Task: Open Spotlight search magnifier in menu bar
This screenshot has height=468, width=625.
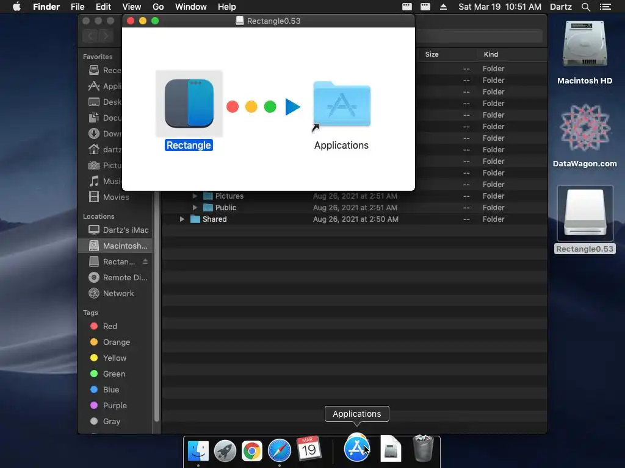Action: click(x=585, y=7)
